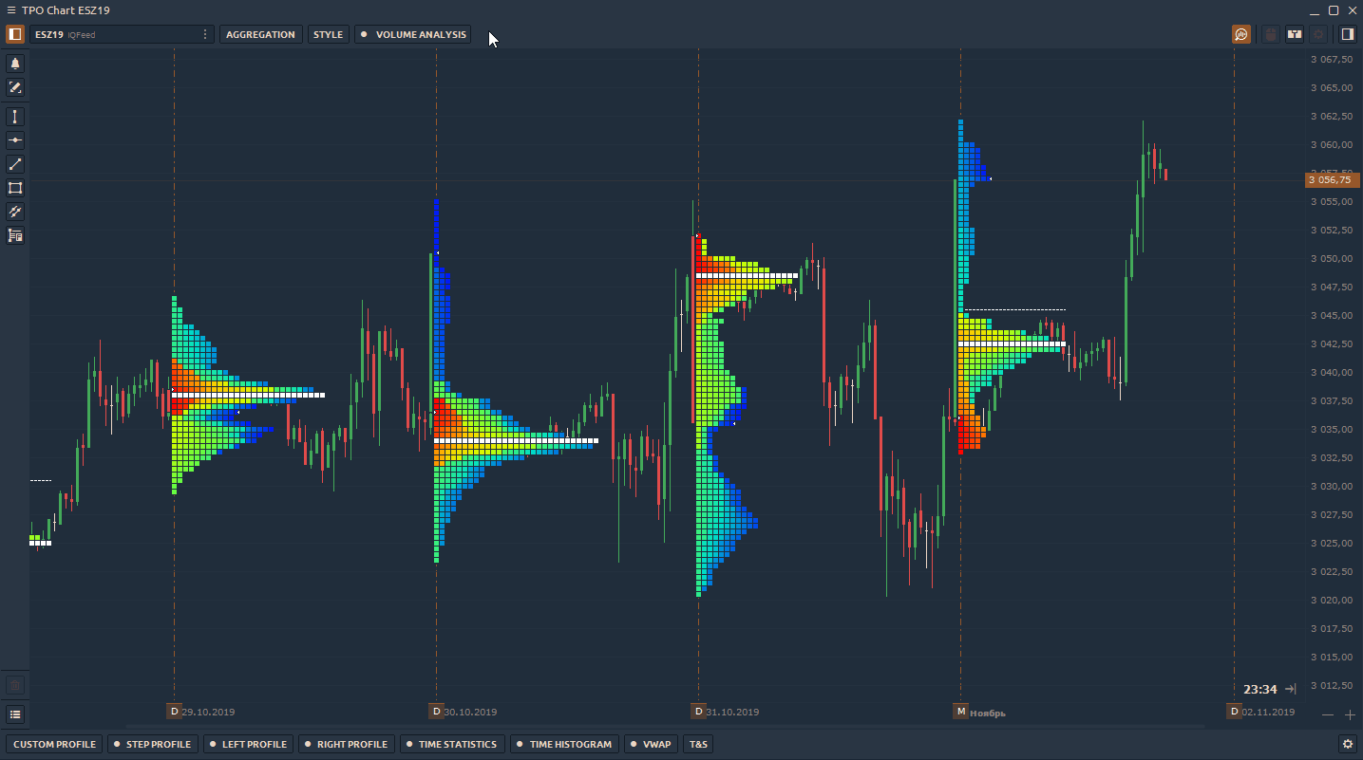Open the Volume Analysis menu

(413, 34)
